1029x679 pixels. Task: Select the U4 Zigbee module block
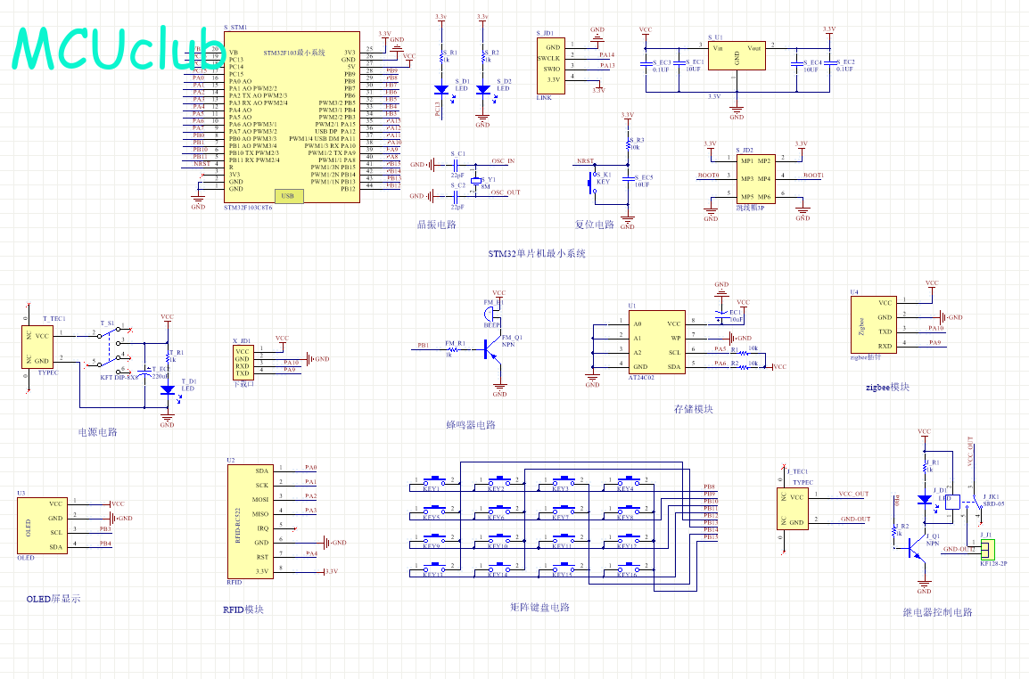(874, 324)
